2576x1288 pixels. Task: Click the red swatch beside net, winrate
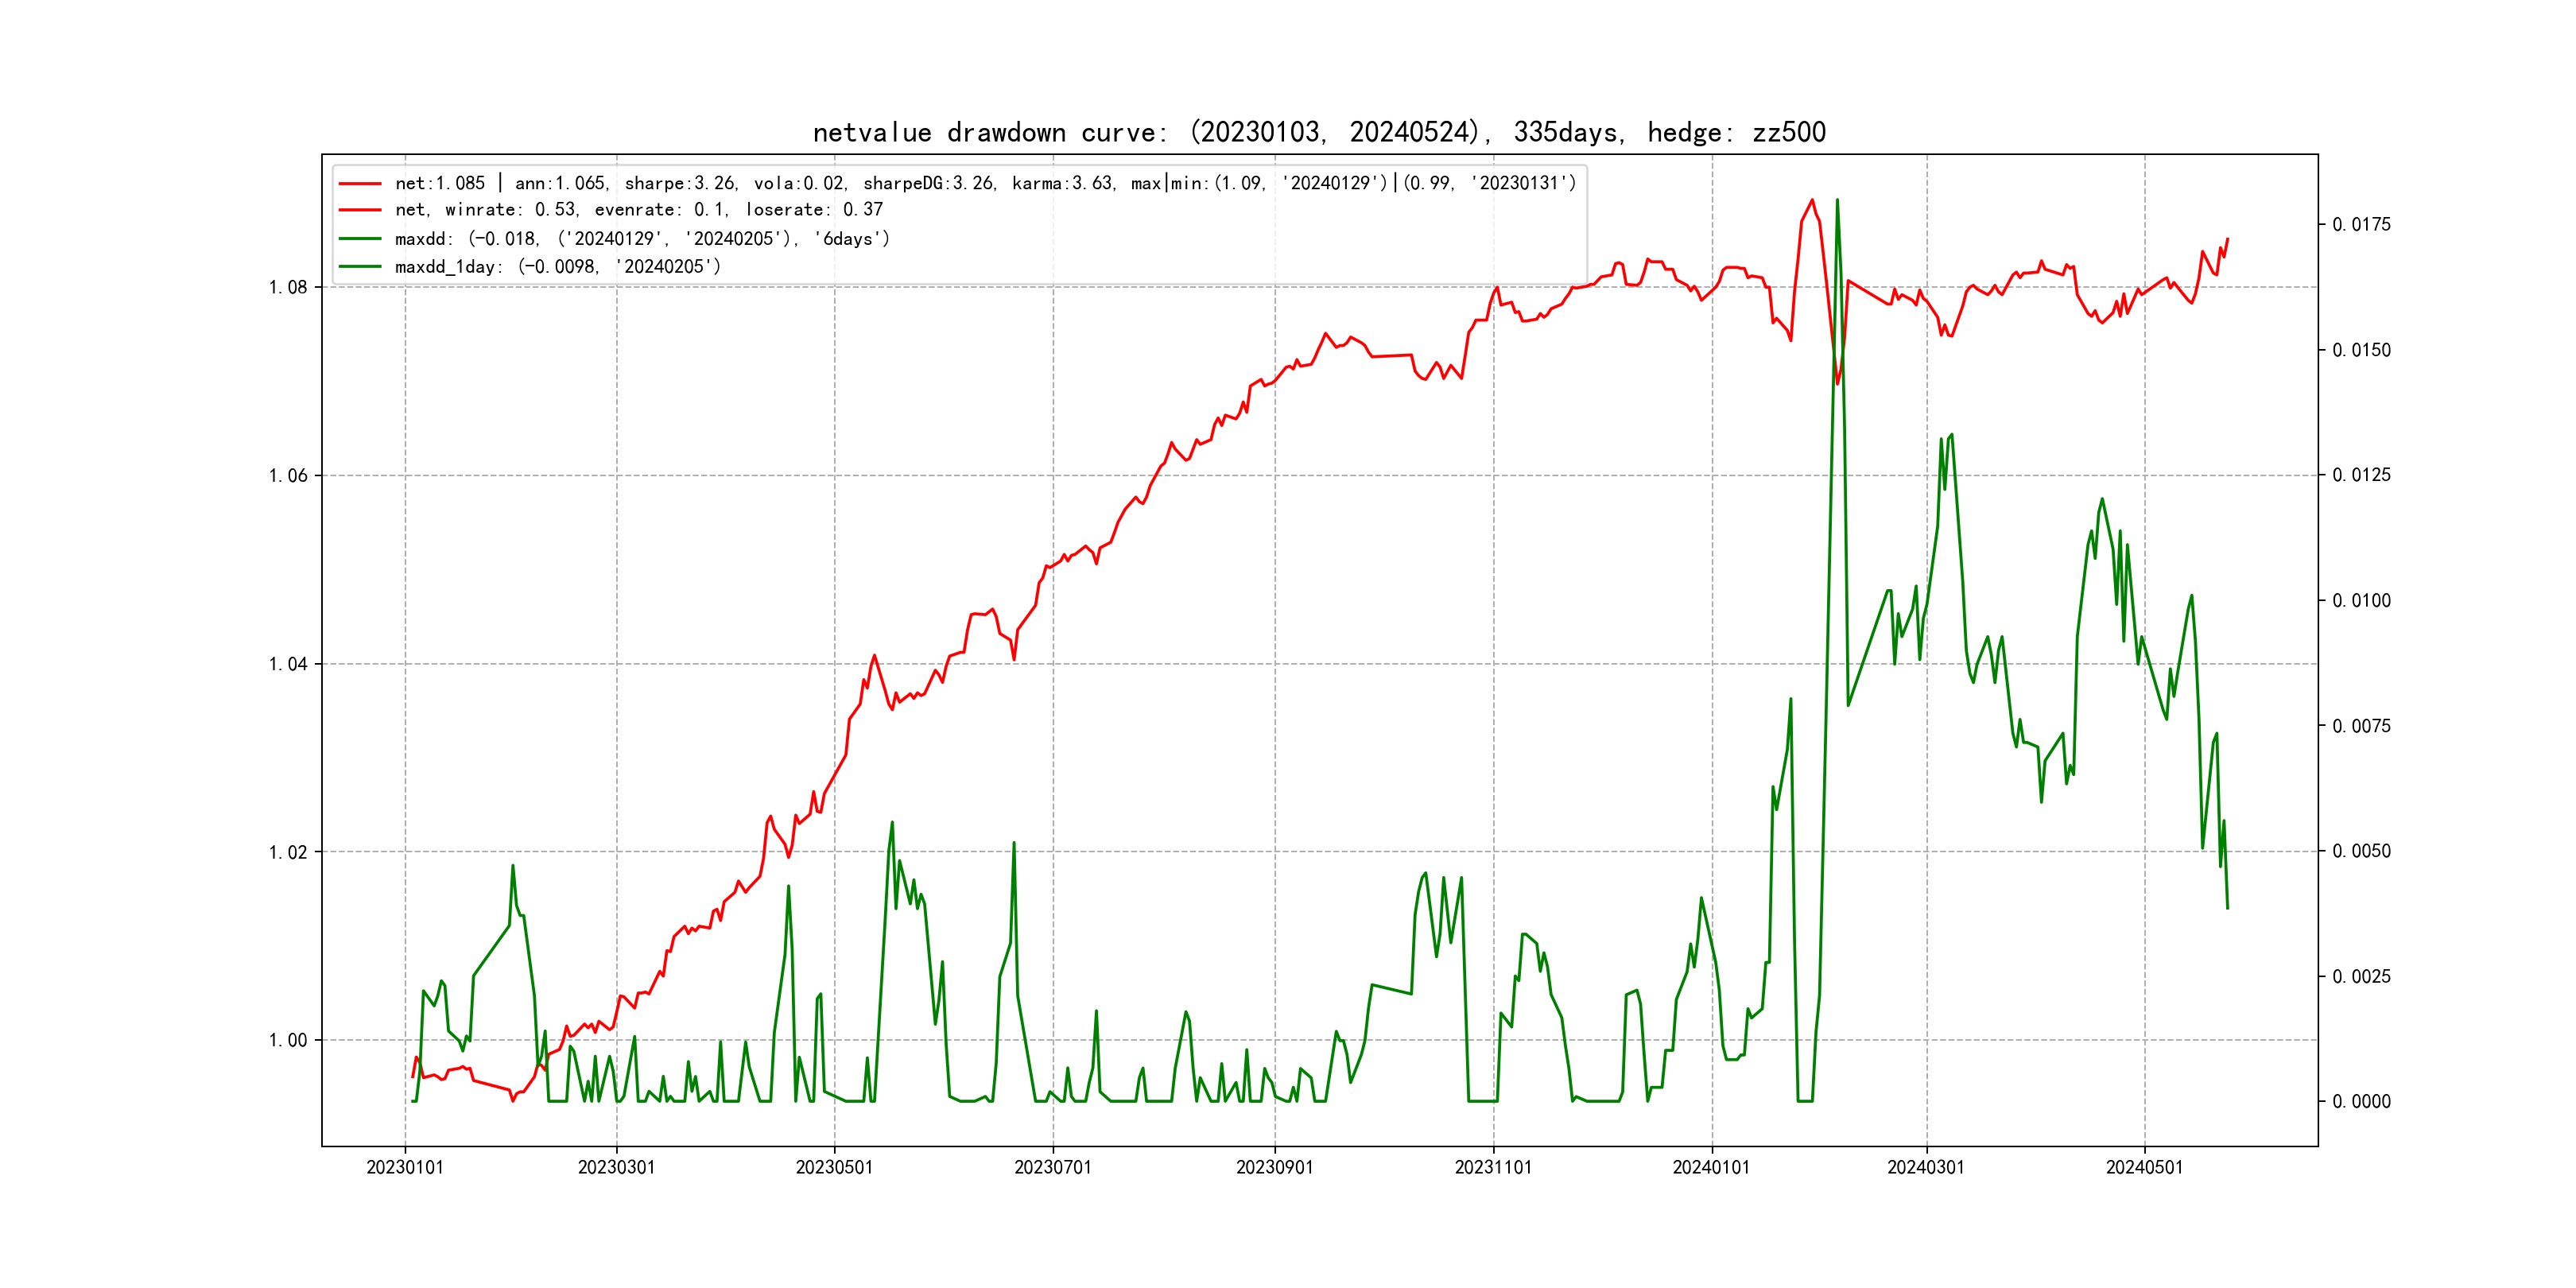[360, 210]
